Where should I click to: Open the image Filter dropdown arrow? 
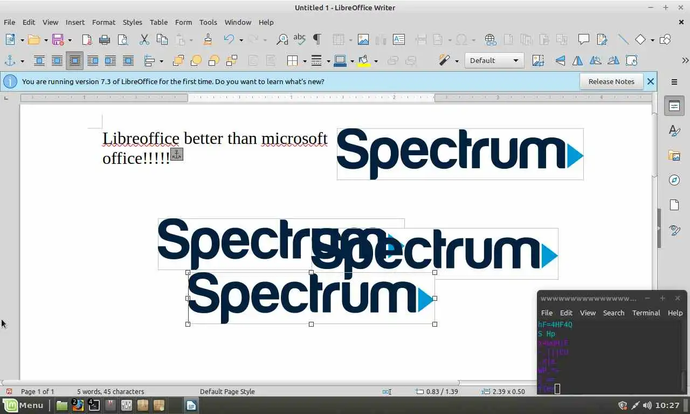[x=457, y=61]
